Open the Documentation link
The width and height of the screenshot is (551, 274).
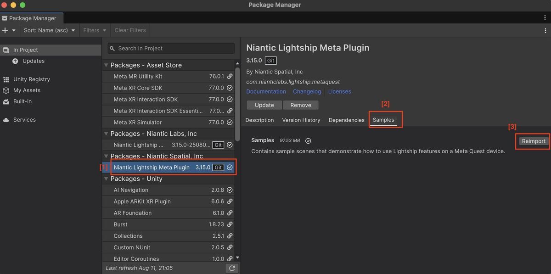(266, 91)
